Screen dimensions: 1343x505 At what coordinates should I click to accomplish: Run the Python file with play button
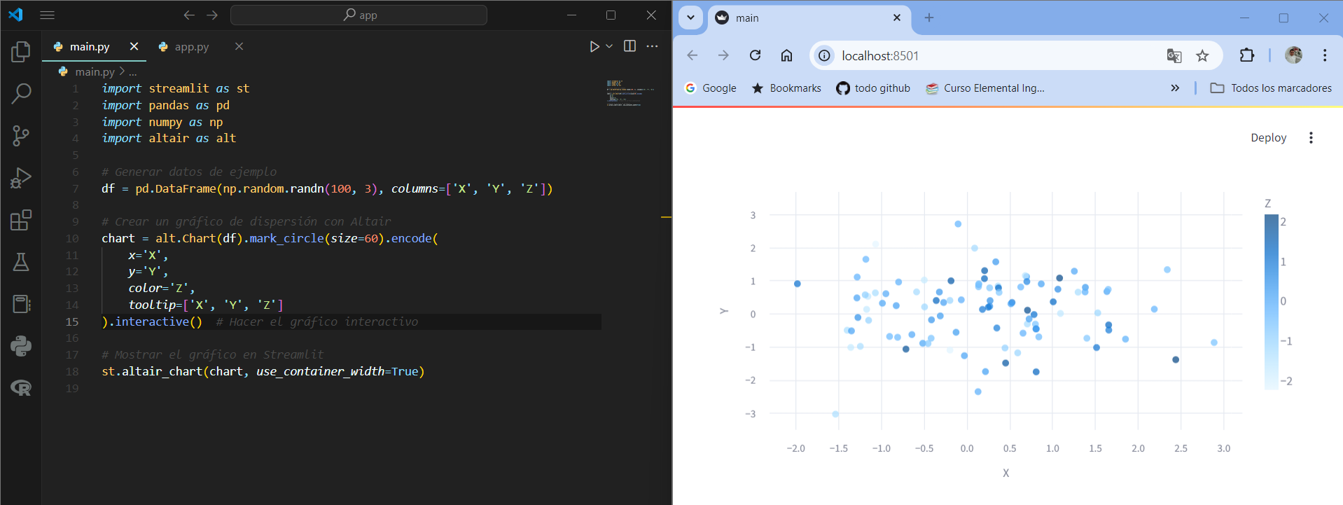[594, 46]
